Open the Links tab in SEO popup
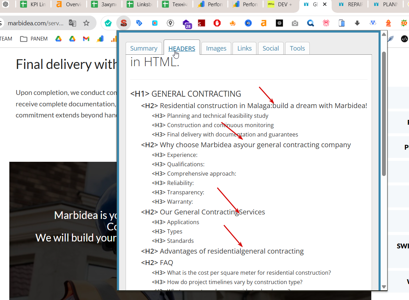 (x=244, y=48)
